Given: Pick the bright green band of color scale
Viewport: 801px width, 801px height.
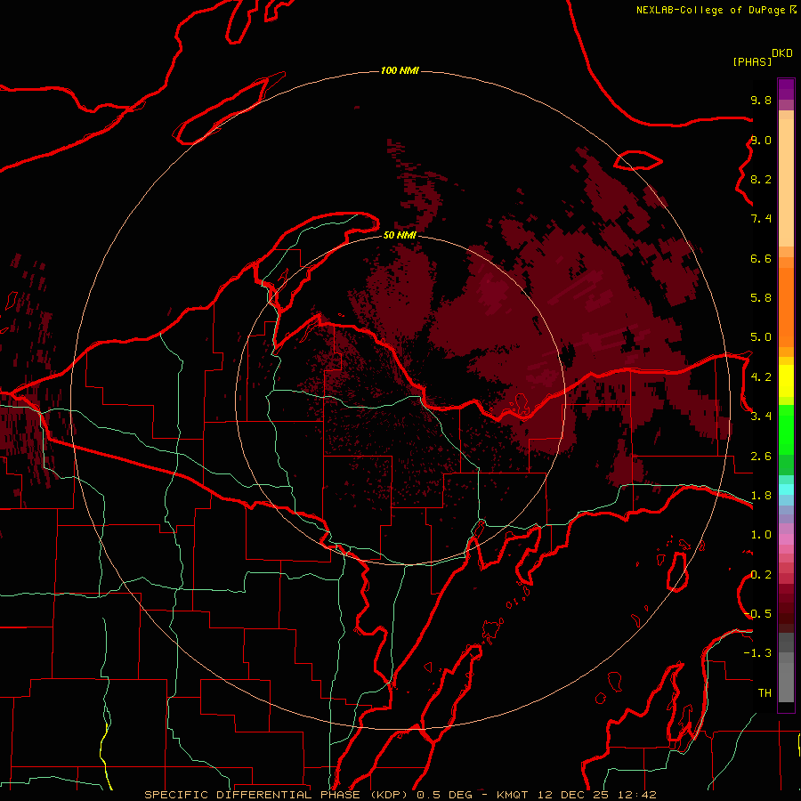Looking at the screenshot, I should tap(786, 432).
